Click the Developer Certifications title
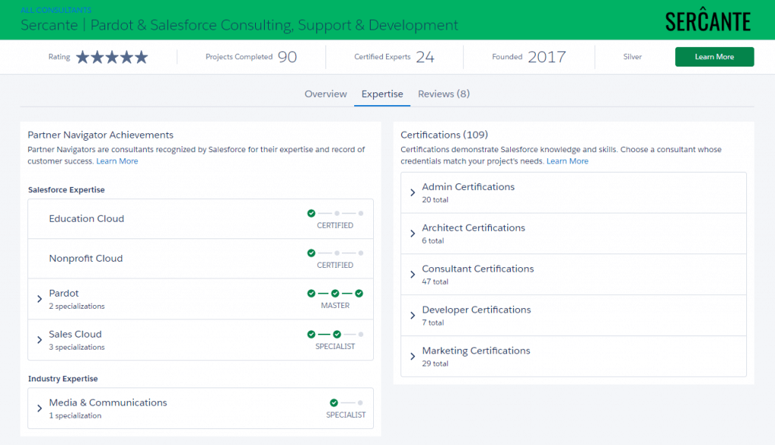775x445 pixels. (477, 310)
